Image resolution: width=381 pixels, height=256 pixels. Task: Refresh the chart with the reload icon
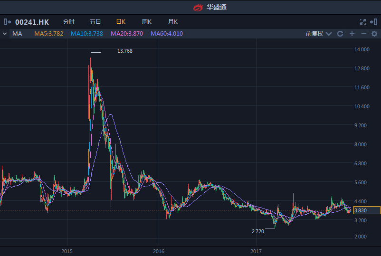pos(340,34)
